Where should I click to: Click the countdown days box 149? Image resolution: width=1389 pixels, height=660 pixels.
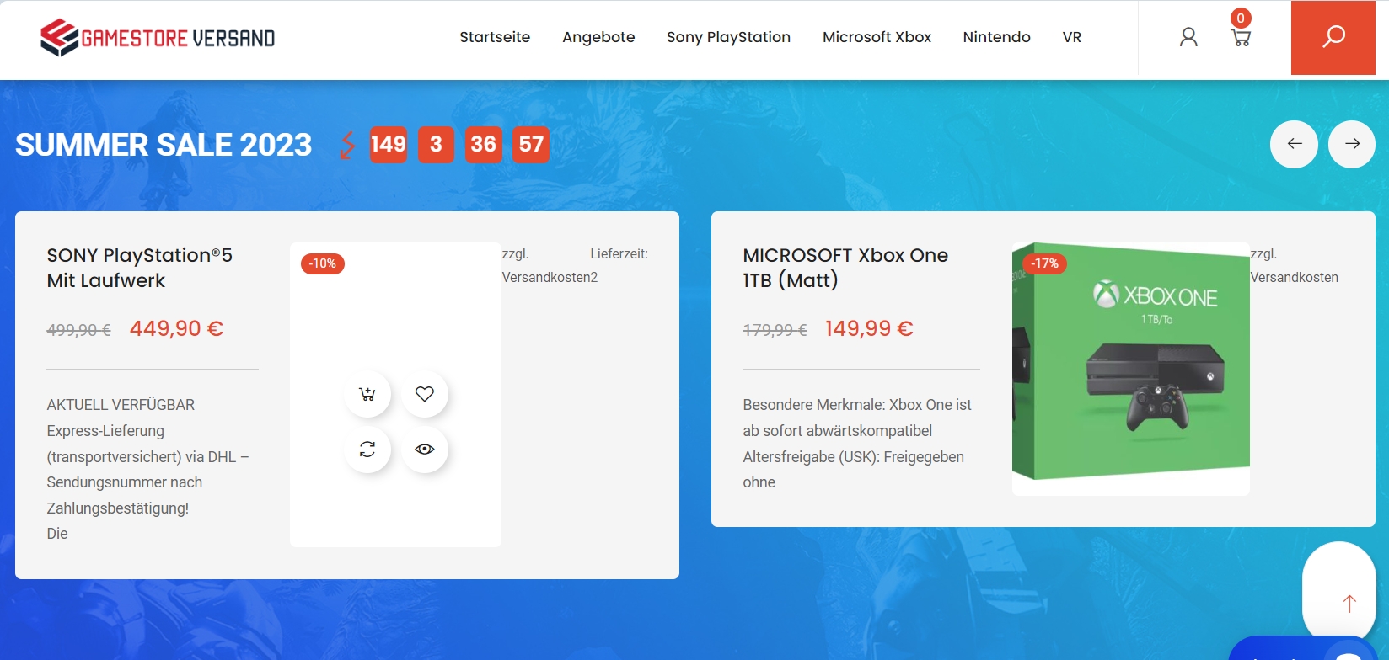click(x=389, y=145)
